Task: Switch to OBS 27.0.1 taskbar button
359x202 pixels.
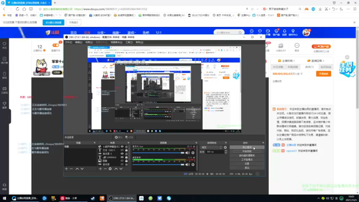Action: (122, 198)
